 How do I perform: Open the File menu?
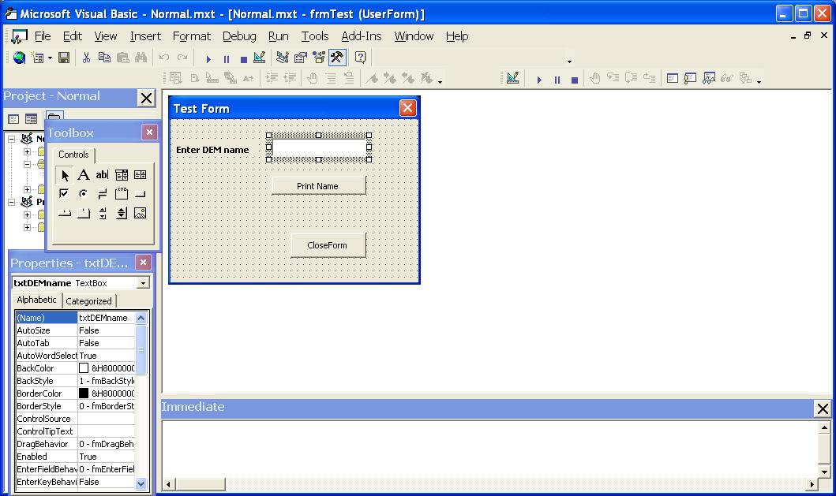(43, 36)
